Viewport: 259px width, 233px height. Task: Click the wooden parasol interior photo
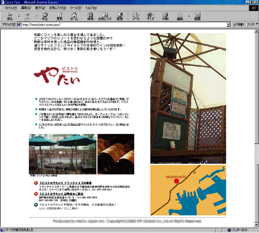[x=188, y=98]
